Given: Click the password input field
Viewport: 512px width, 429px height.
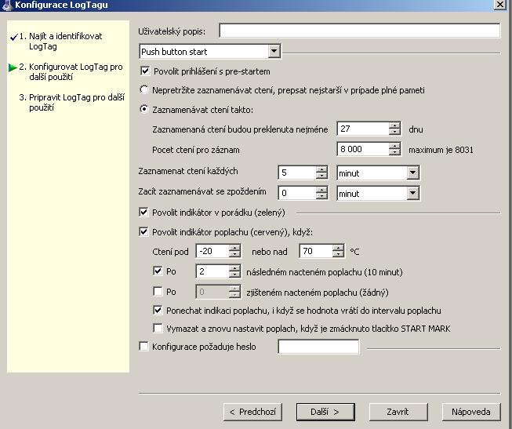Looking at the screenshot, I should click(x=318, y=347).
